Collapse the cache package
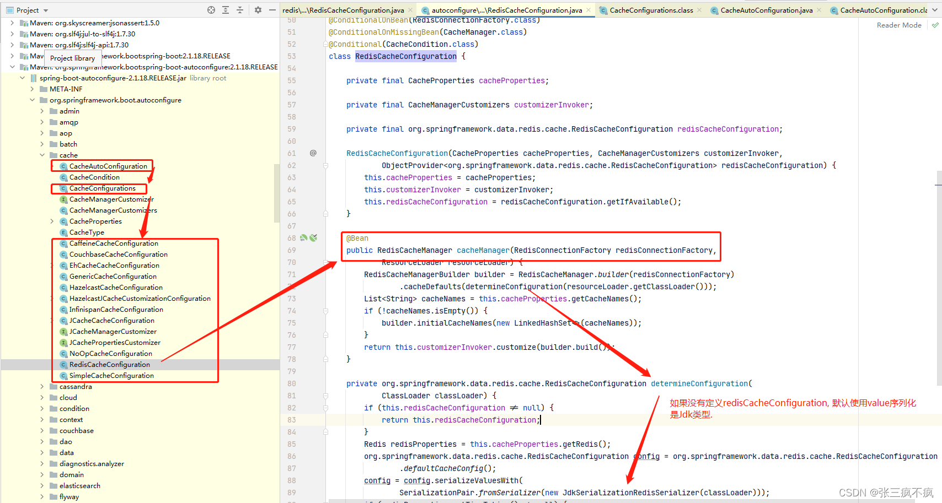The width and height of the screenshot is (942, 503). (42, 155)
